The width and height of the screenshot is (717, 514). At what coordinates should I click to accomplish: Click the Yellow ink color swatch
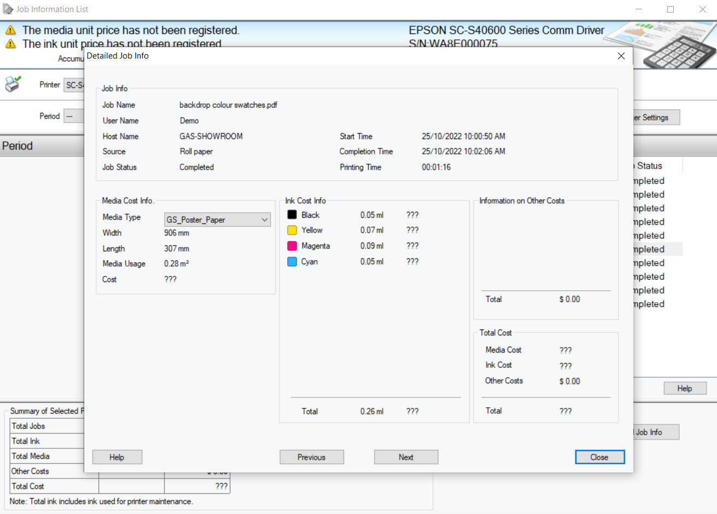click(x=292, y=230)
